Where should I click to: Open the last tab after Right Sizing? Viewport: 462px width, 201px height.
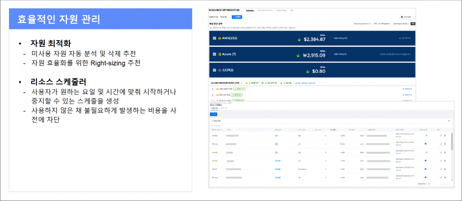(x=291, y=11)
